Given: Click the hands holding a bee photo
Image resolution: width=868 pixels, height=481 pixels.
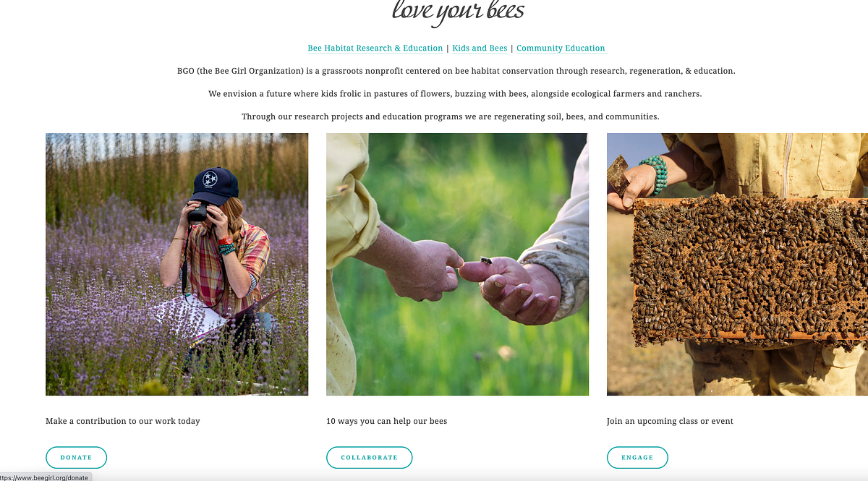Looking at the screenshot, I should click(x=457, y=264).
